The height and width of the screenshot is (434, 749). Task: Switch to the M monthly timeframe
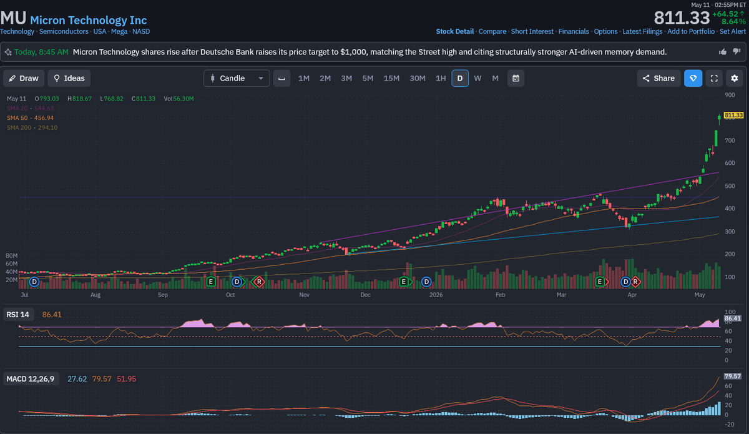(495, 78)
